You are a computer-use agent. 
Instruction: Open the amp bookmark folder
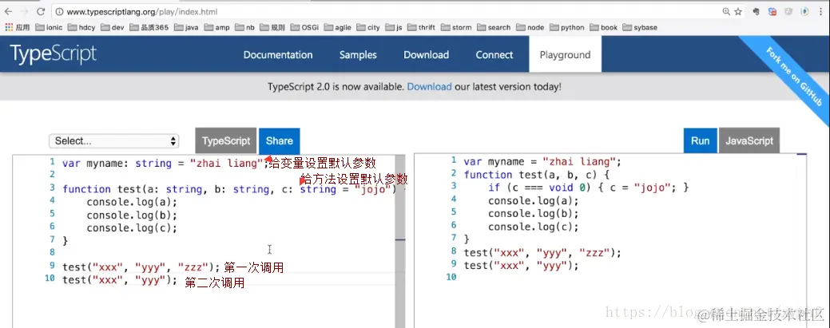click(216, 27)
